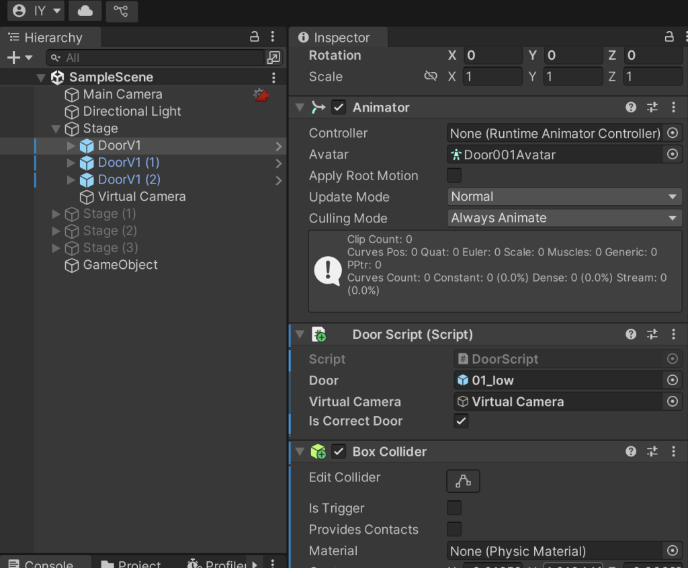Collapse the Stage object
Image resolution: width=688 pixels, height=568 pixels.
click(56, 128)
